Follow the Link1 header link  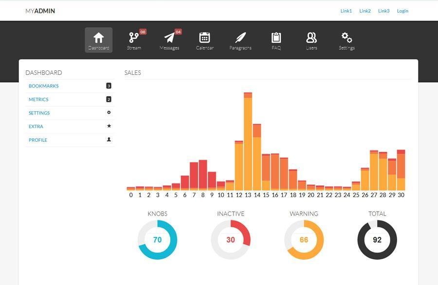[346, 11]
